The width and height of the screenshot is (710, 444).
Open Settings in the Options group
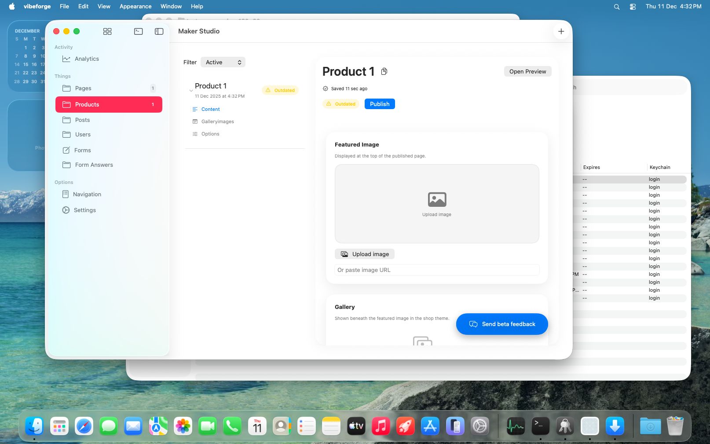[x=84, y=210]
